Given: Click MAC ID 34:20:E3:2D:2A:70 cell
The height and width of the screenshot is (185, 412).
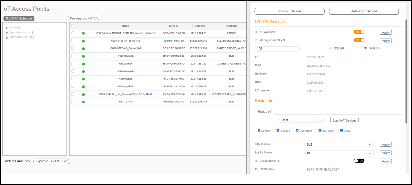Looking at the screenshot, I should click(174, 102).
